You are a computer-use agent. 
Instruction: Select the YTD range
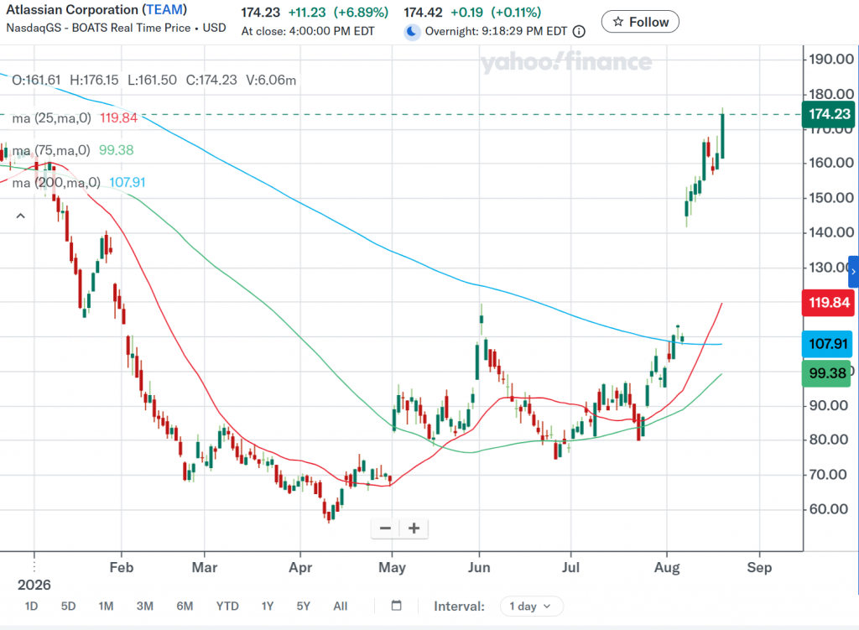click(x=227, y=607)
